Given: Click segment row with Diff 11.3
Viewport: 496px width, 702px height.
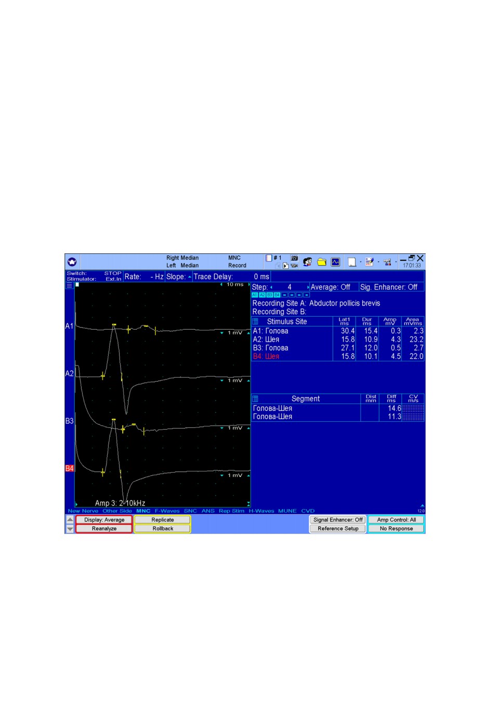Looking at the screenshot, I should [x=338, y=417].
